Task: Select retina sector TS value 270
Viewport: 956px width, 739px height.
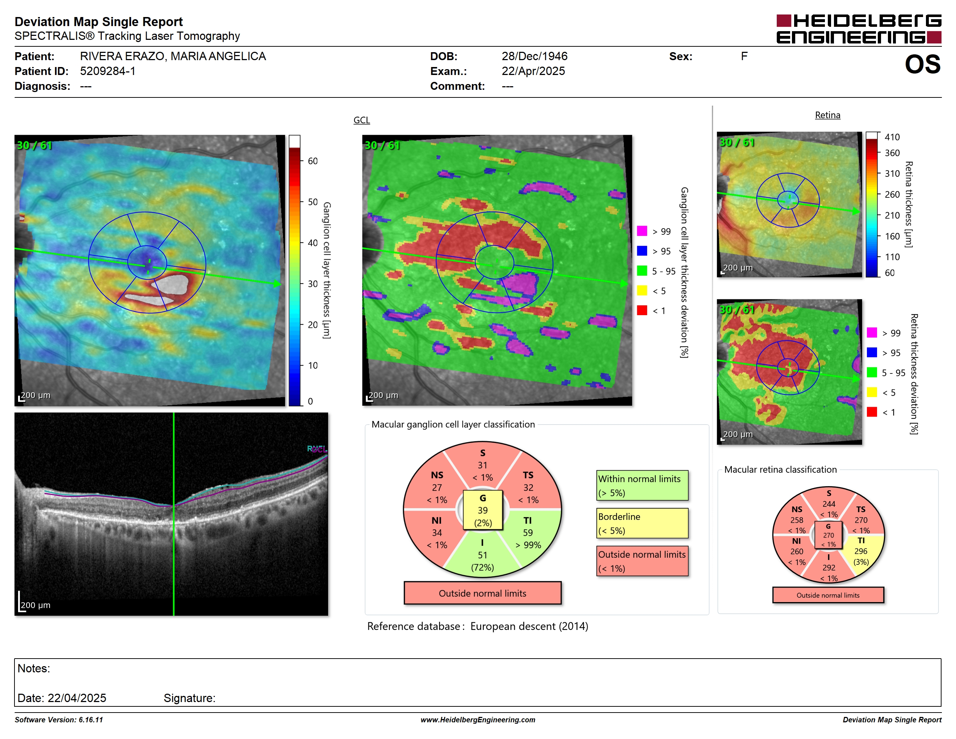Action: click(x=861, y=520)
